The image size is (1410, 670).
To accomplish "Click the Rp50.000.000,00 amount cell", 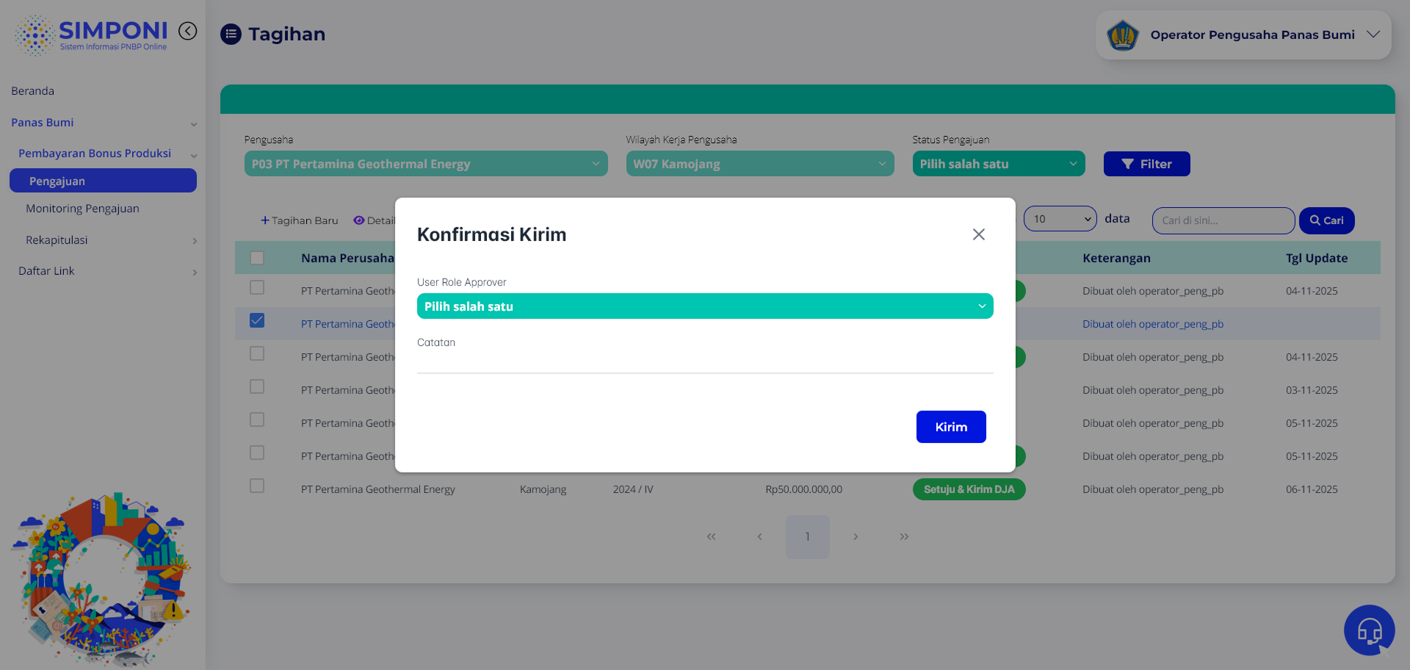I will (803, 489).
